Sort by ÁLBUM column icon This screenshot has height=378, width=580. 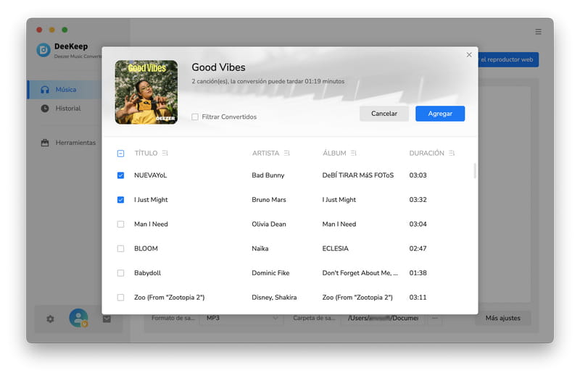tap(354, 153)
